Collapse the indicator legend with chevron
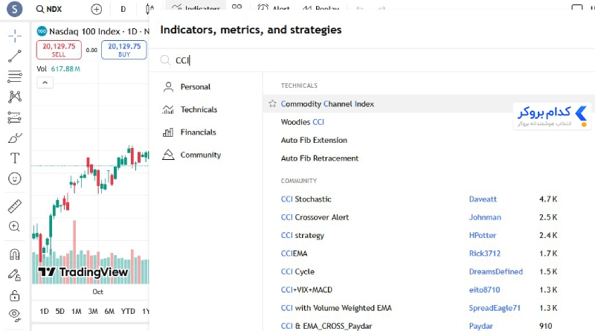 (45, 83)
